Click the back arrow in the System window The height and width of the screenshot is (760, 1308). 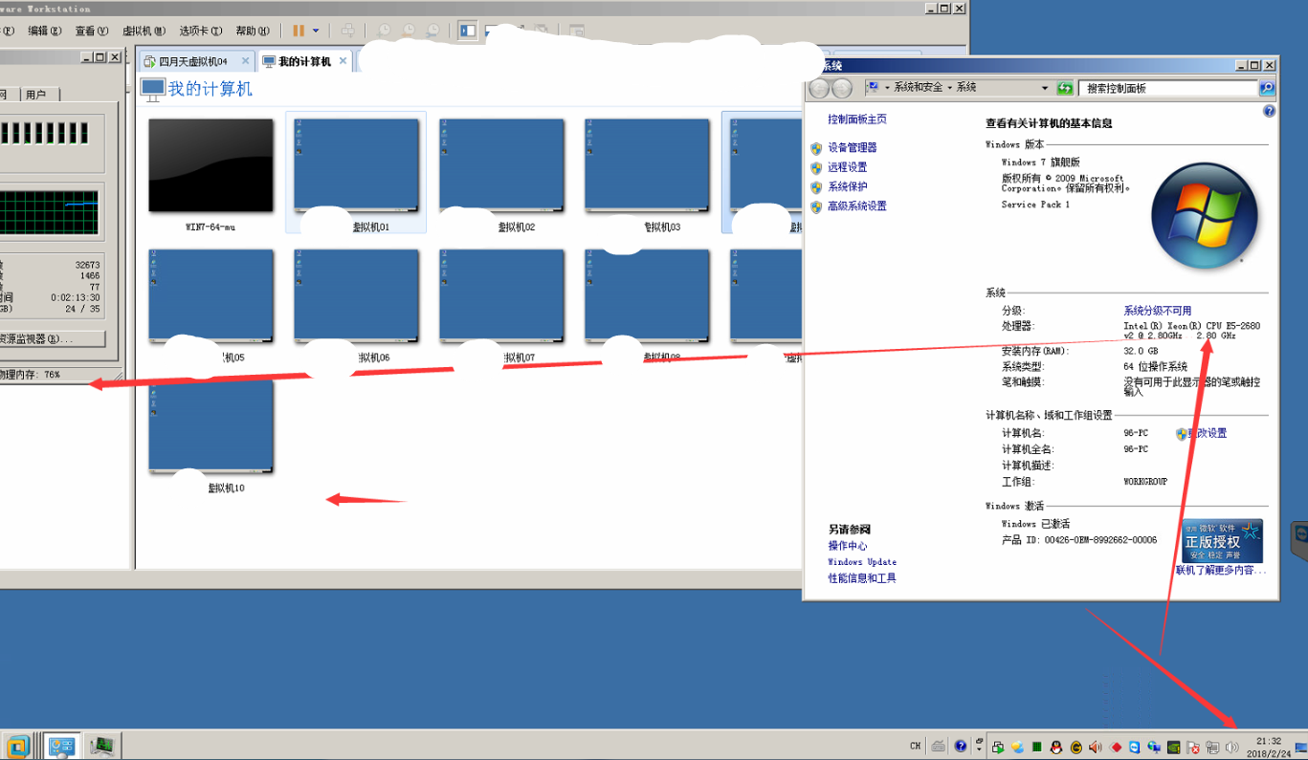pyautogui.click(x=818, y=88)
